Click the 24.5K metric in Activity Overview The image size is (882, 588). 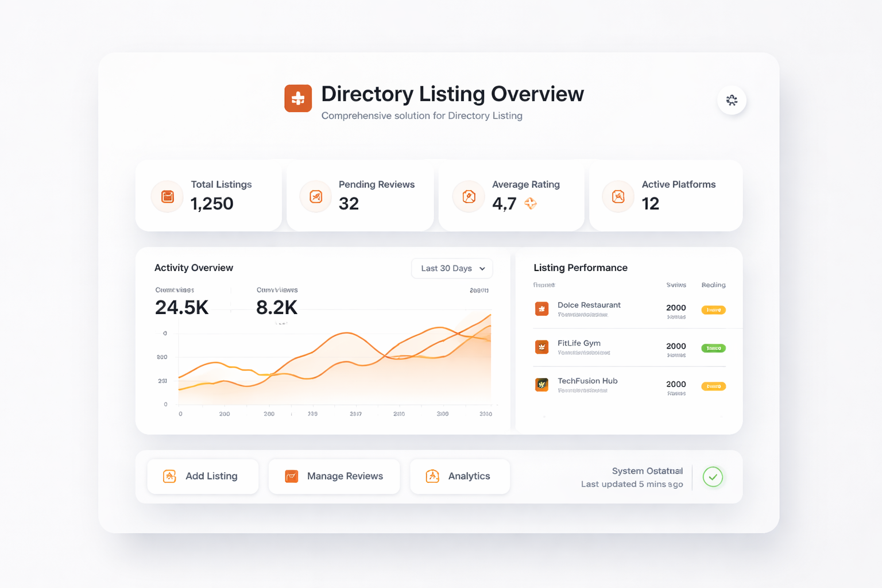pyautogui.click(x=181, y=308)
